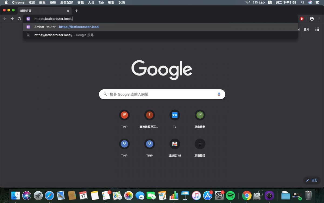Screen dimensions: 324x203
Task: Open the 真無線藍牙耳 shortcut
Action: 149,119
